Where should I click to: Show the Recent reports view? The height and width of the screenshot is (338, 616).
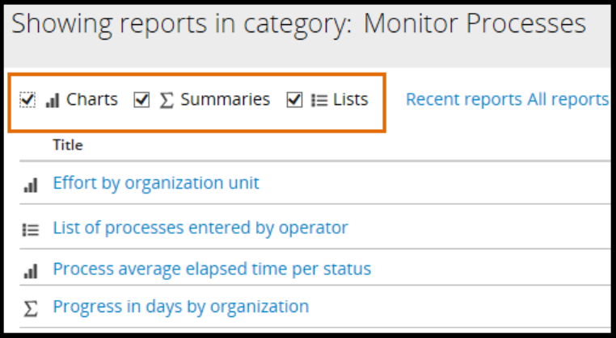pyautogui.click(x=464, y=99)
